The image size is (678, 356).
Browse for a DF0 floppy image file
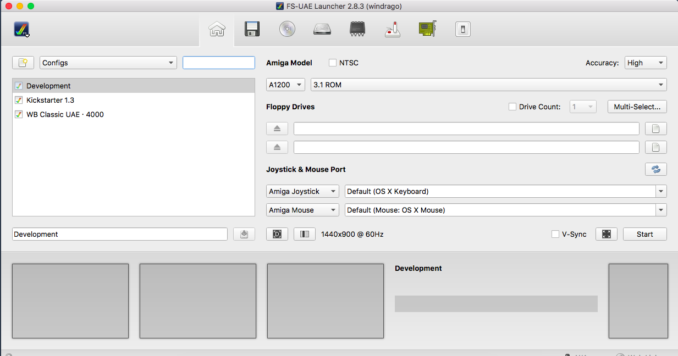pyautogui.click(x=656, y=129)
